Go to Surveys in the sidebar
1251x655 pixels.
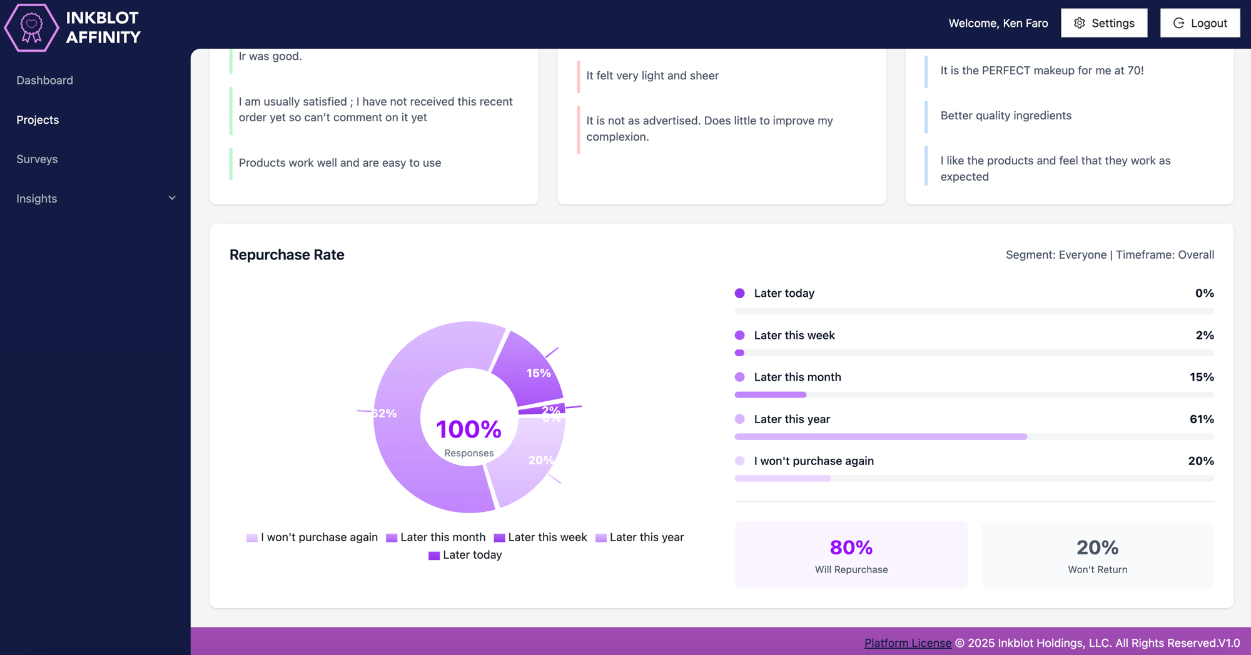(x=37, y=159)
